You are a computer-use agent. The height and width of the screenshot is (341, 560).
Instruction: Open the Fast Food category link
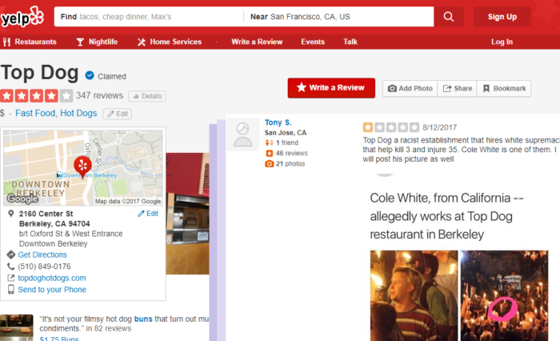35,113
